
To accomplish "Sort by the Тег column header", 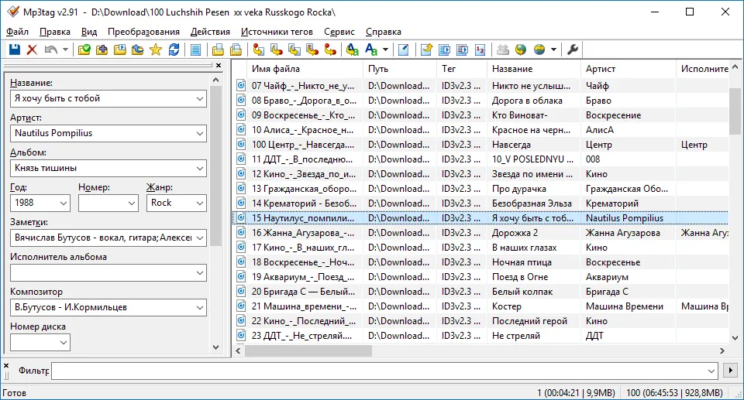I will click(x=461, y=69).
